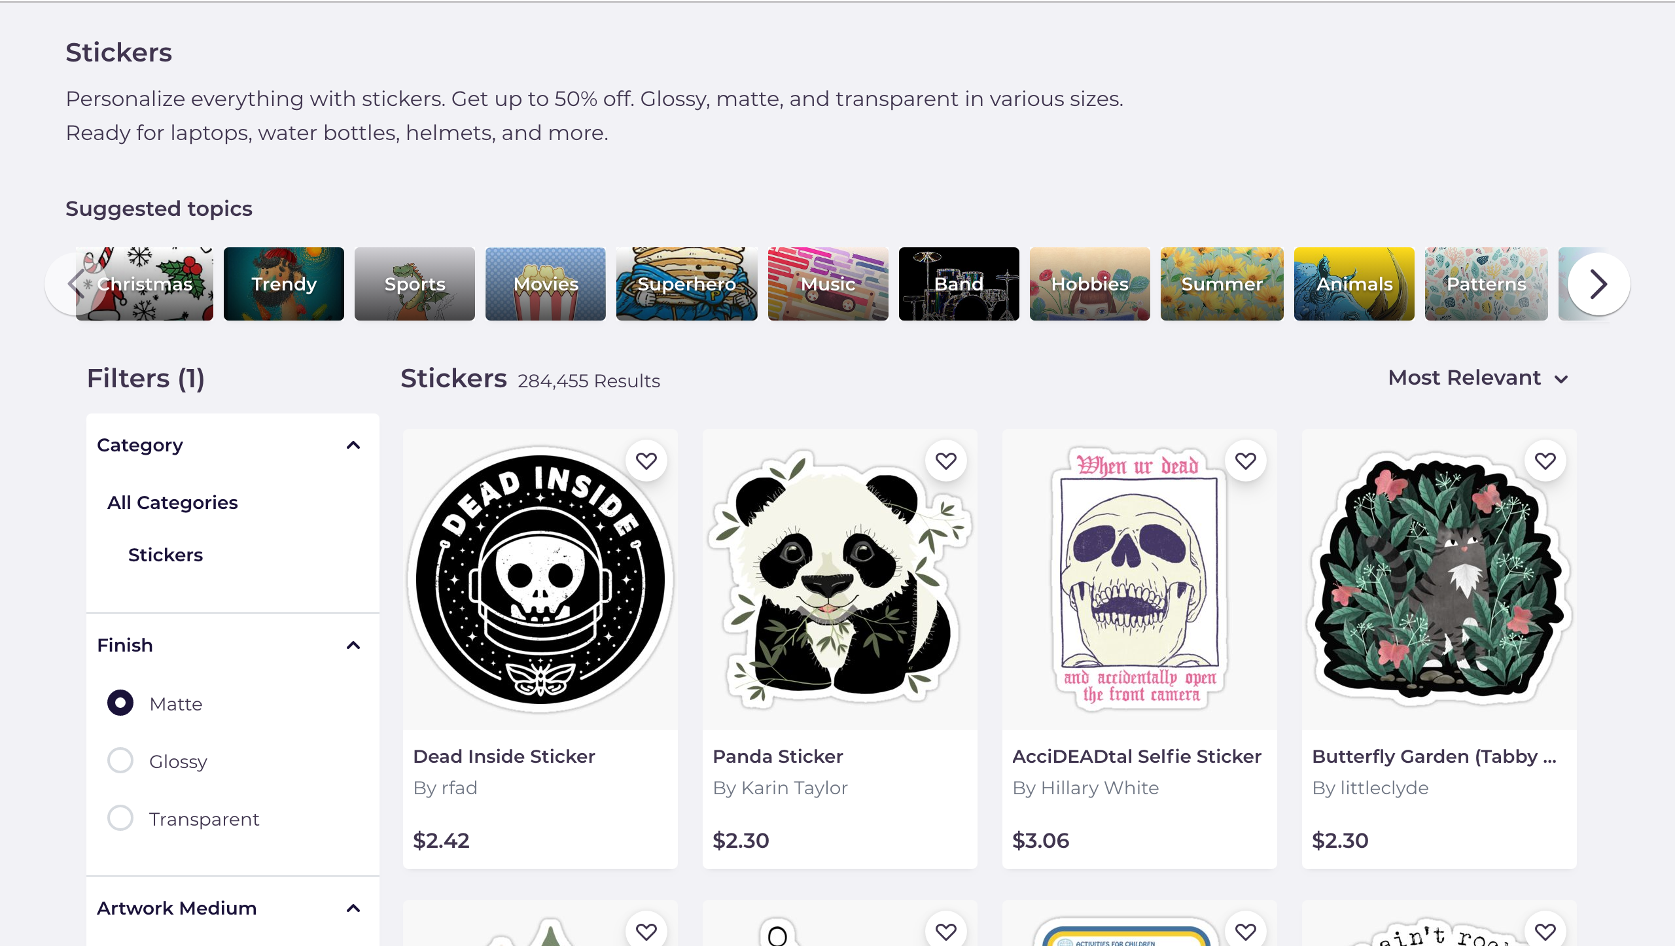Collapse the Finish filter section

pos(353,646)
